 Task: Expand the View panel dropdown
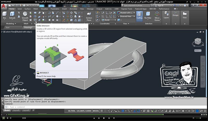point(126,24)
